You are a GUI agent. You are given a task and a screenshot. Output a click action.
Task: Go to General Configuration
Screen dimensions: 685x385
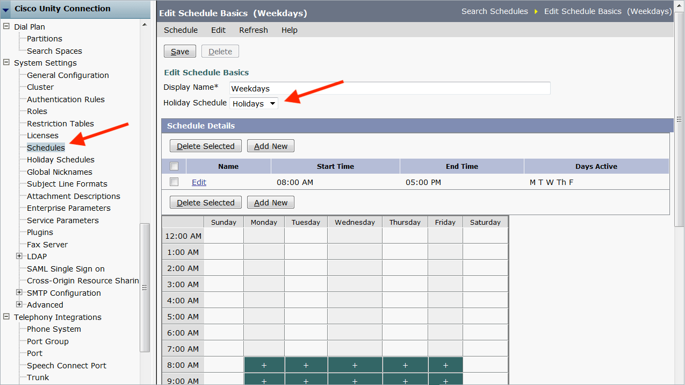point(68,75)
